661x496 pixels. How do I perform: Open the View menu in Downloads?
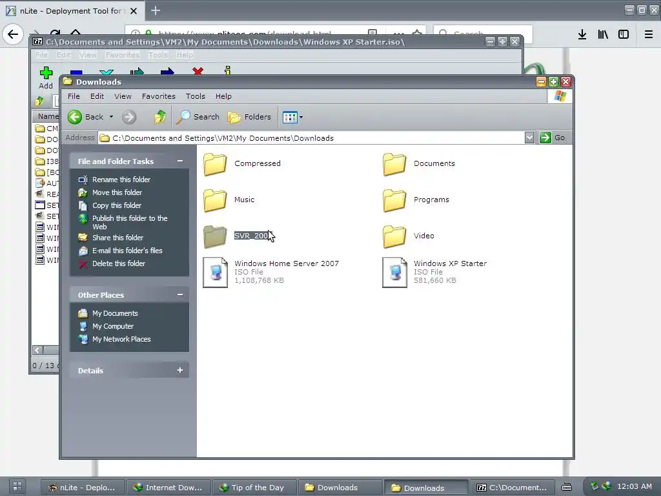pos(123,96)
